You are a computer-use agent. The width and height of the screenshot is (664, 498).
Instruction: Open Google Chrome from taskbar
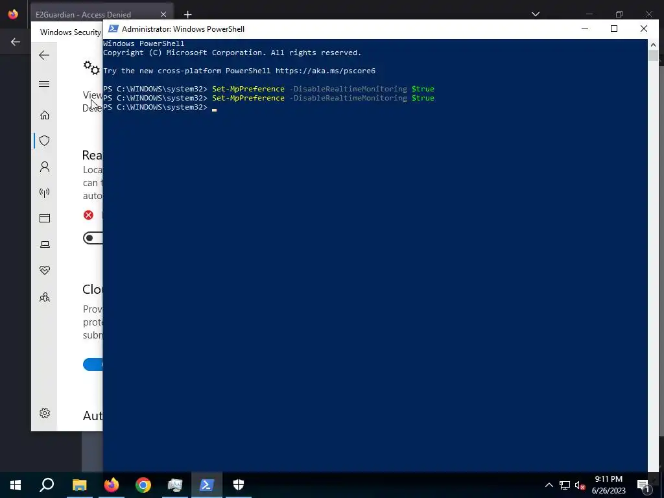click(x=143, y=485)
